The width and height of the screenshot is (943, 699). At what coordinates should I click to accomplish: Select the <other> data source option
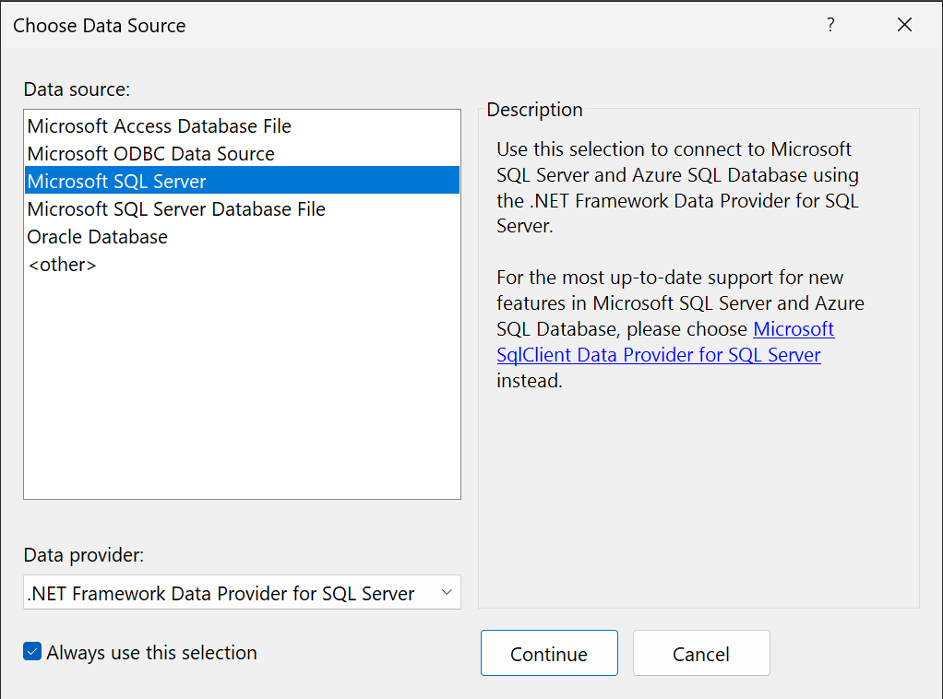pyautogui.click(x=63, y=264)
